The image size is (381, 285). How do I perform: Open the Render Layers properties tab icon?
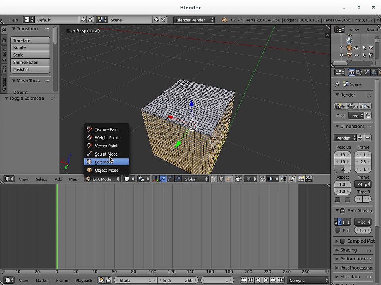click(x=359, y=72)
